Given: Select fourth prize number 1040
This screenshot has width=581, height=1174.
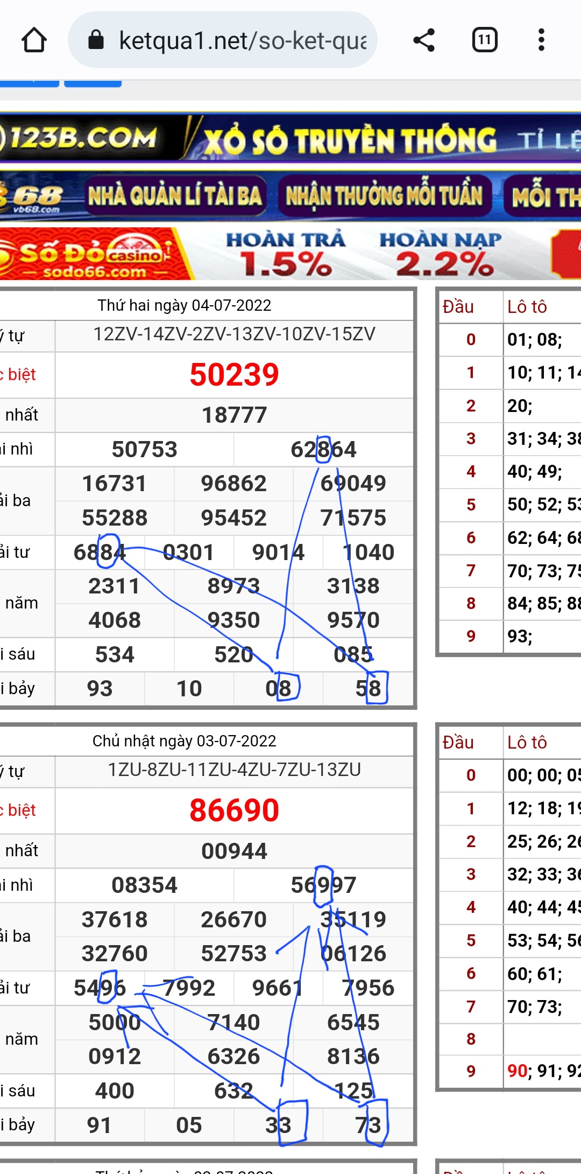Looking at the screenshot, I should coord(369,553).
